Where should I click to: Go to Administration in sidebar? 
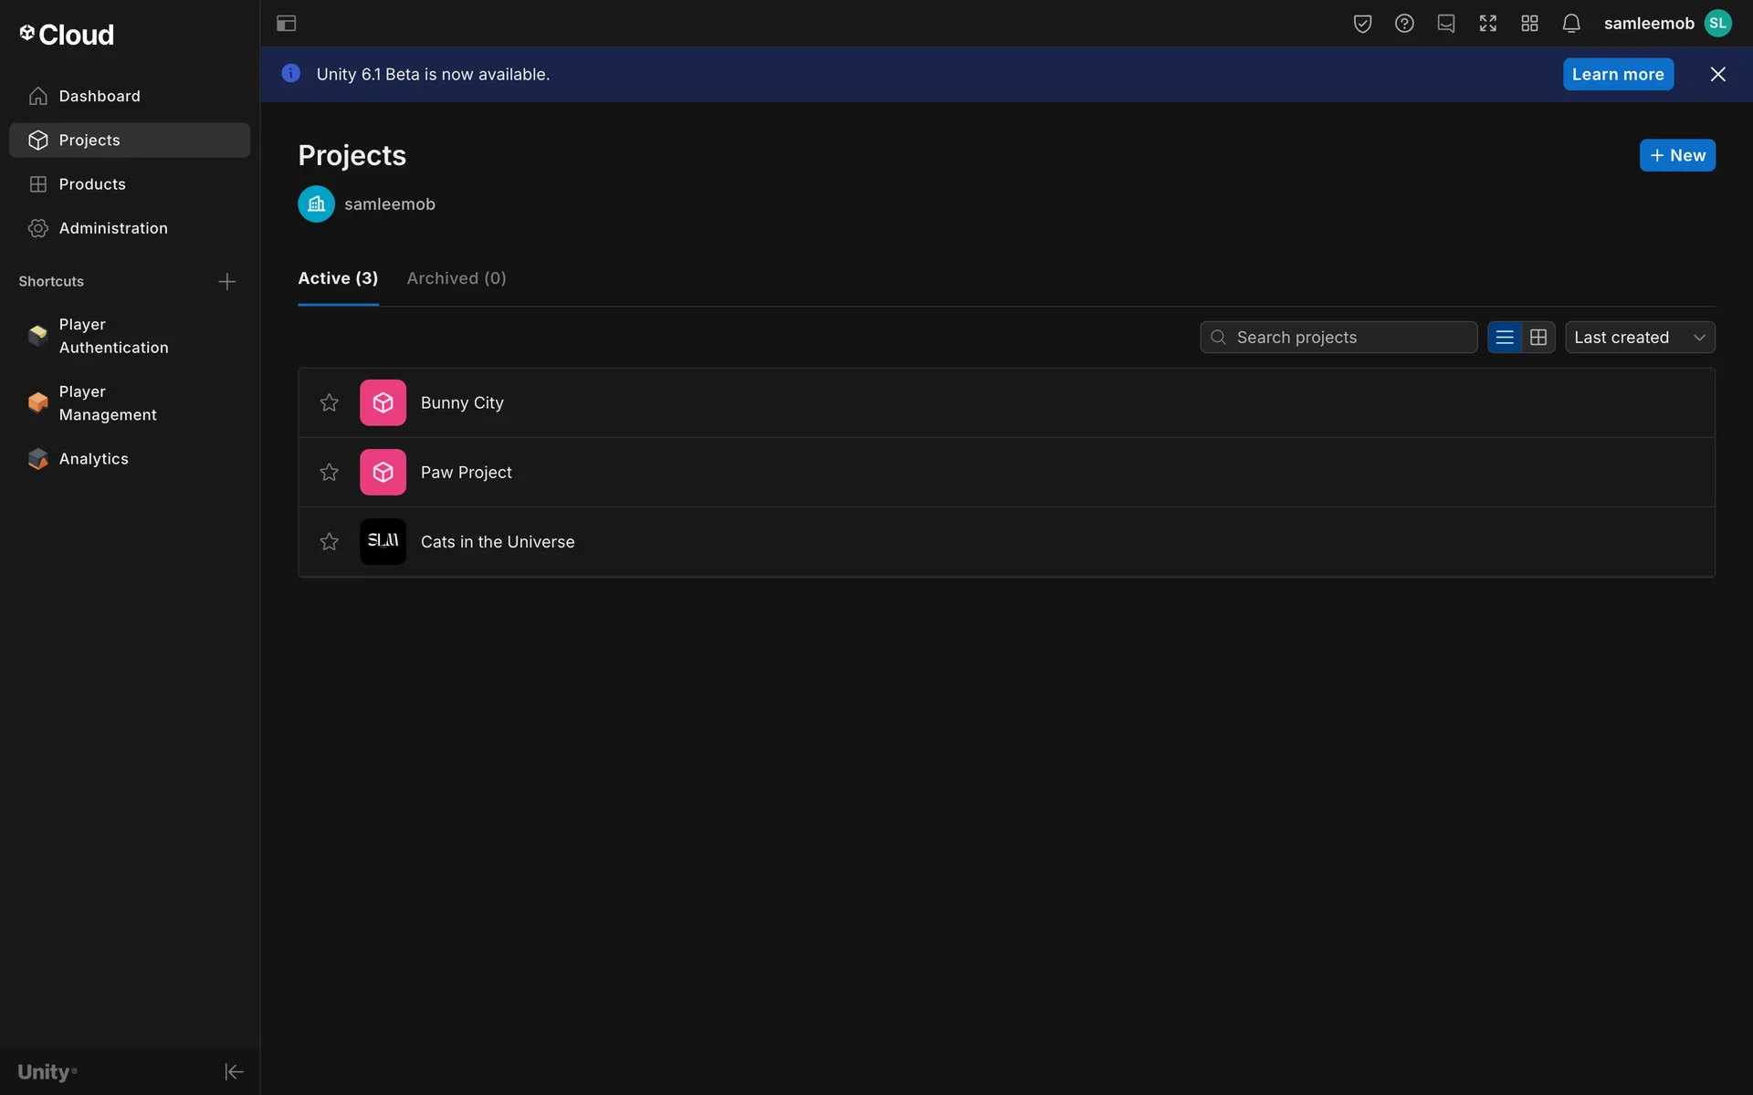tap(113, 228)
